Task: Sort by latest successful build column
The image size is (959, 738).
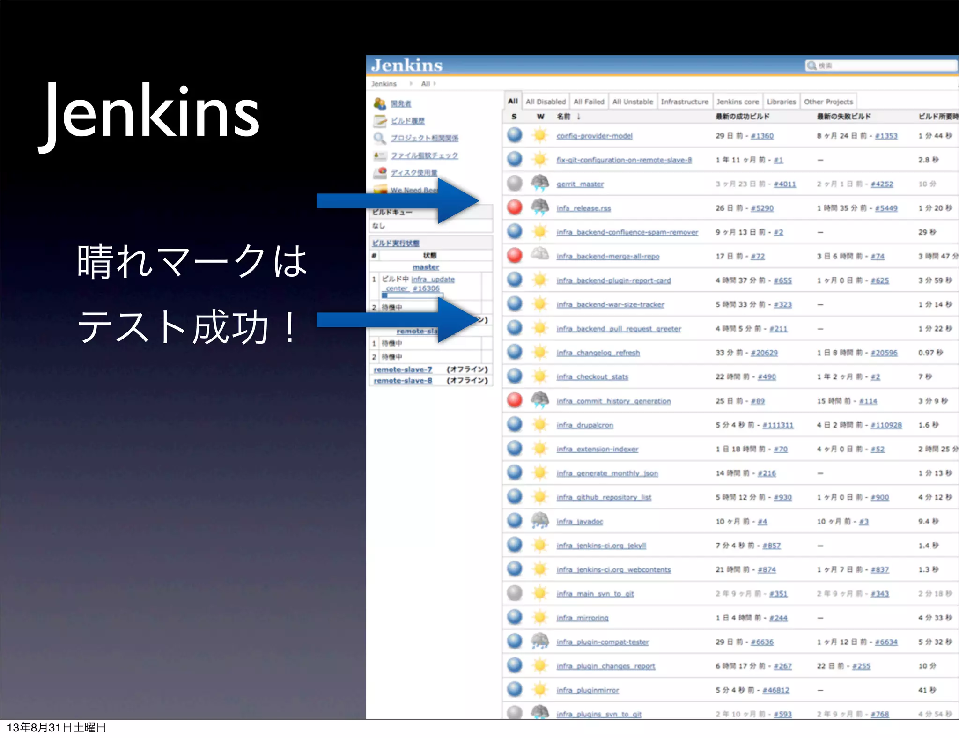Action: click(743, 117)
